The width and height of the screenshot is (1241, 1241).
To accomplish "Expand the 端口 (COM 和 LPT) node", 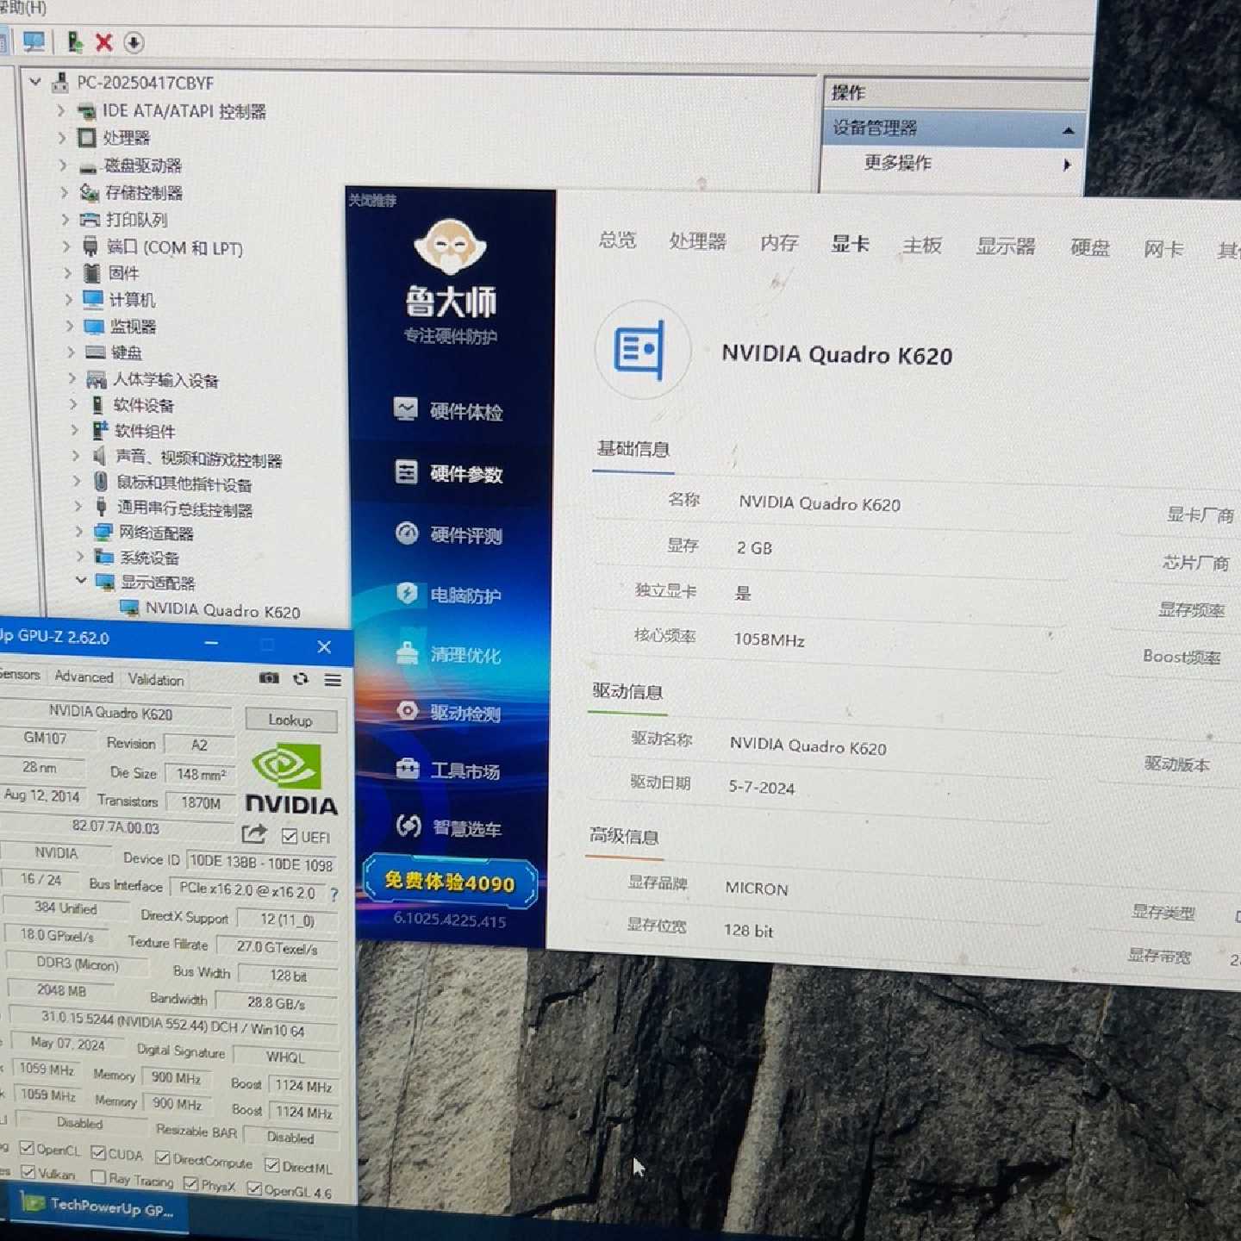I will [66, 246].
